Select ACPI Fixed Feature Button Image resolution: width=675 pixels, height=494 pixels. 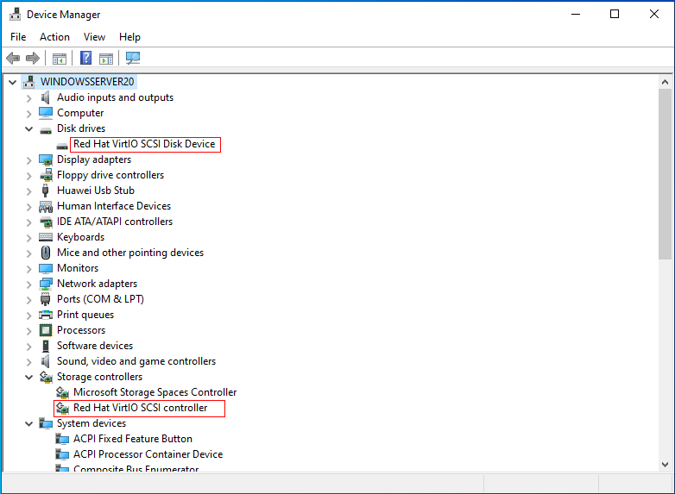[x=133, y=439]
